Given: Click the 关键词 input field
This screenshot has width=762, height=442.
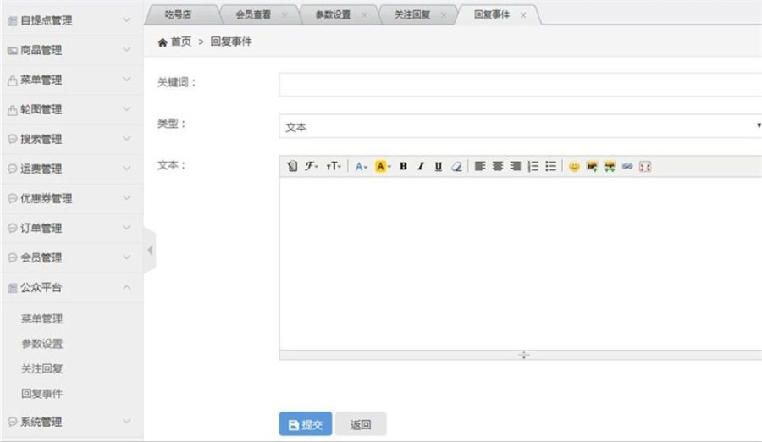Looking at the screenshot, I should [520, 85].
